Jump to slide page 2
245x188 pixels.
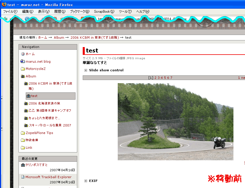click(x=155, y=78)
